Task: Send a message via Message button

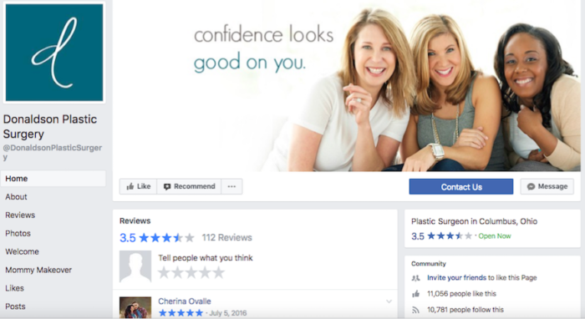Action: 547,186
